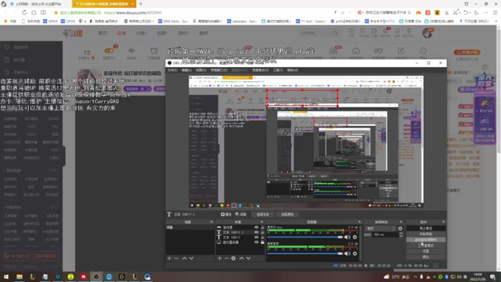Toggle visibility of the 显示器采集 source
The height and width of the screenshot is (282, 501).
click(x=256, y=243)
